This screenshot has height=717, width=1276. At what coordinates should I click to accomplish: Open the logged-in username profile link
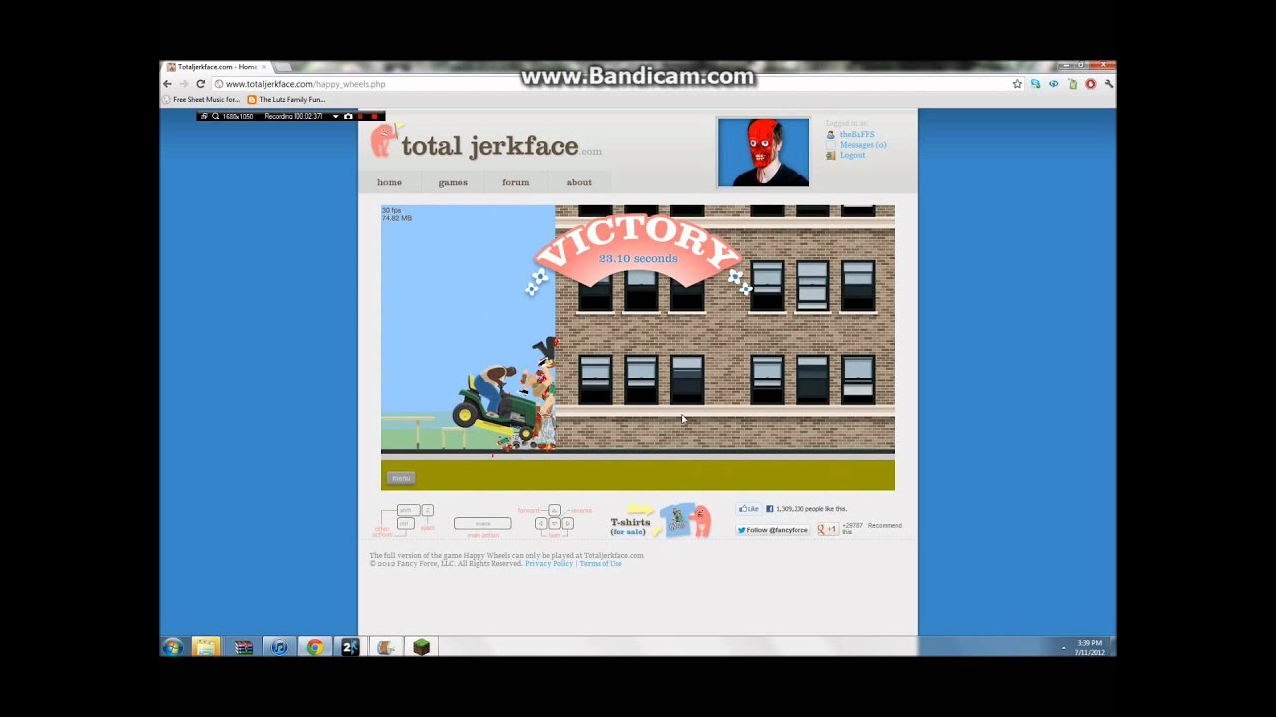click(x=857, y=135)
